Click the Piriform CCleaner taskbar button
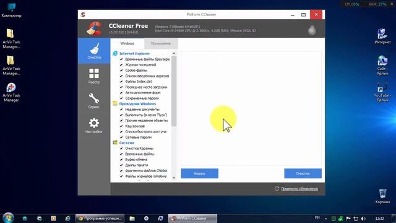Viewport: 396px width, 223px height. (192, 219)
